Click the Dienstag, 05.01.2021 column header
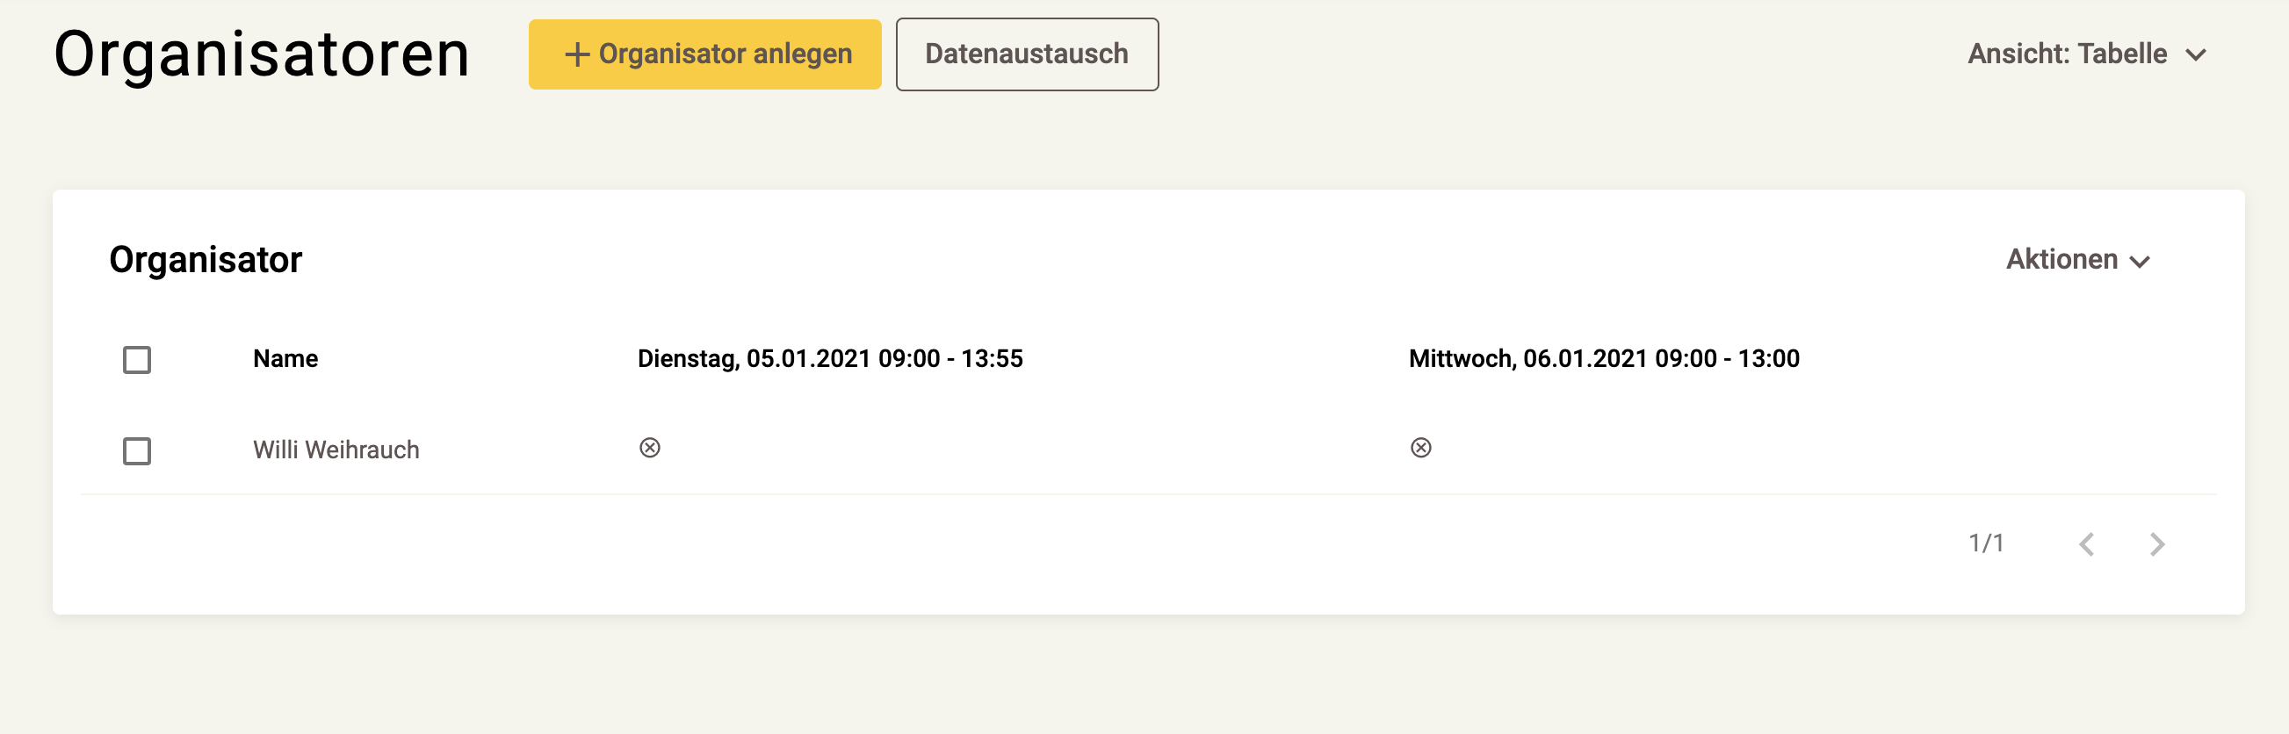The width and height of the screenshot is (2289, 734). [830, 359]
